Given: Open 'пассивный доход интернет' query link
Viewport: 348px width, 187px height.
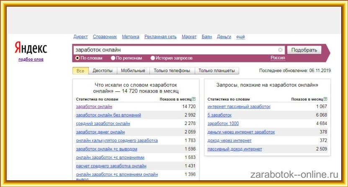Looking at the screenshot, I should click(x=235, y=149).
